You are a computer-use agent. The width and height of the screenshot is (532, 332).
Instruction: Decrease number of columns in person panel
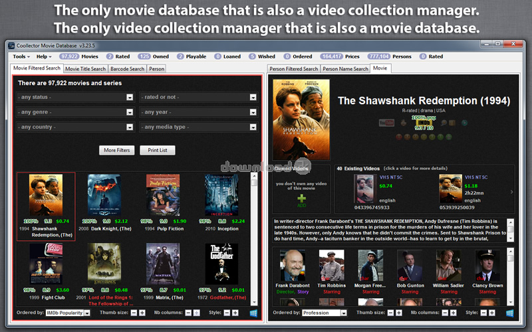[x=445, y=313]
